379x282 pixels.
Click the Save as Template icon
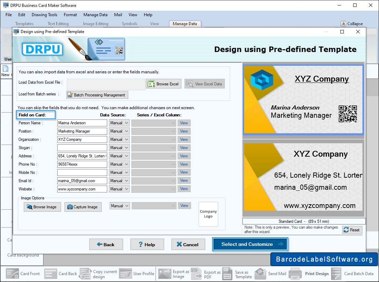227,273
